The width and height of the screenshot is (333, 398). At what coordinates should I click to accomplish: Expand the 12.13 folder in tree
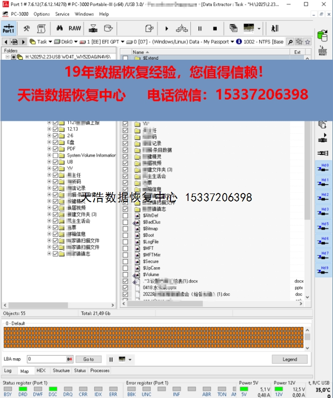[x=49, y=129]
